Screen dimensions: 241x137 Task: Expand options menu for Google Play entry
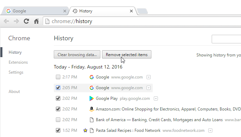[156, 98]
